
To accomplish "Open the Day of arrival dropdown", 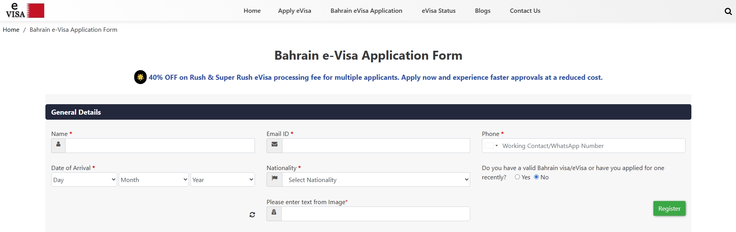I will [84, 180].
